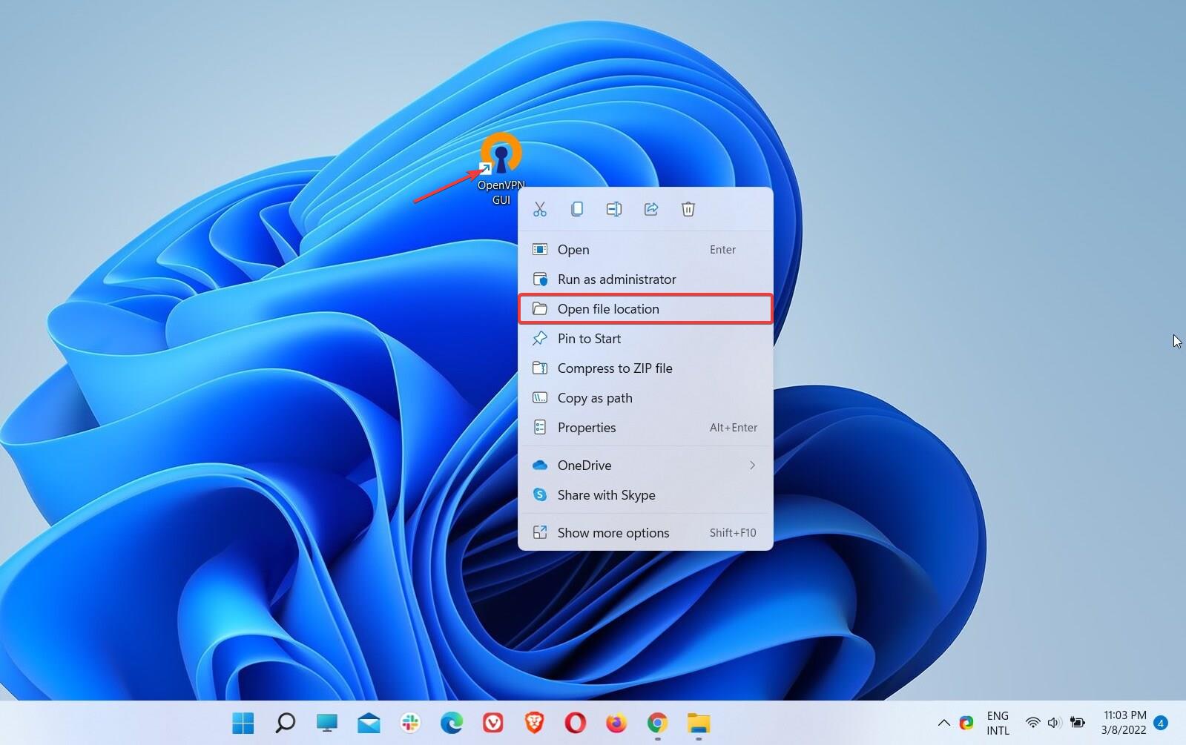The height and width of the screenshot is (745, 1186).
Task: Open the clock and date panel
Action: click(1124, 723)
